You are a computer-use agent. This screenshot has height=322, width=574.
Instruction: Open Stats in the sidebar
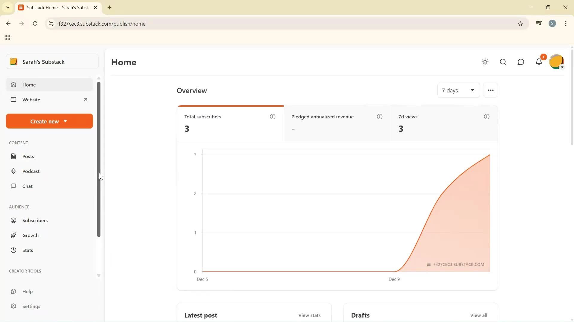[x=28, y=250]
